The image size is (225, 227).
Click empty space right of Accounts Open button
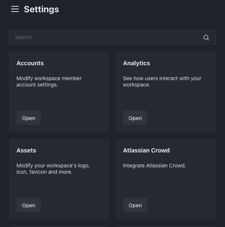pos(75,118)
